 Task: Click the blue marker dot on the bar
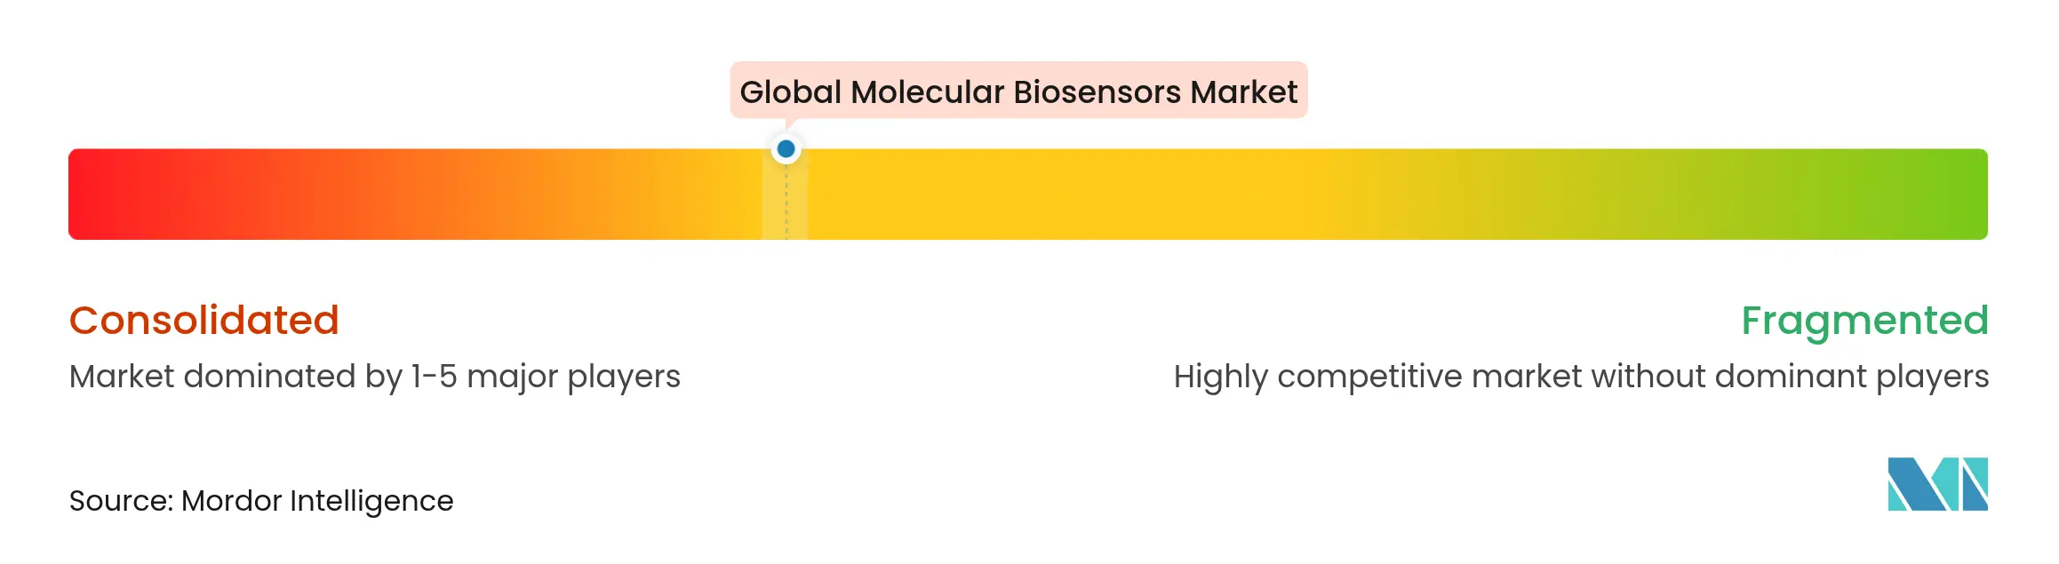(x=786, y=149)
